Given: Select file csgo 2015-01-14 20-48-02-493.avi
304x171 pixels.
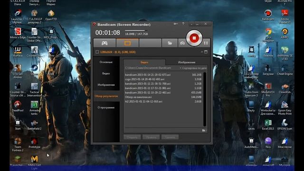Looking at the screenshot, I should click(163, 79).
